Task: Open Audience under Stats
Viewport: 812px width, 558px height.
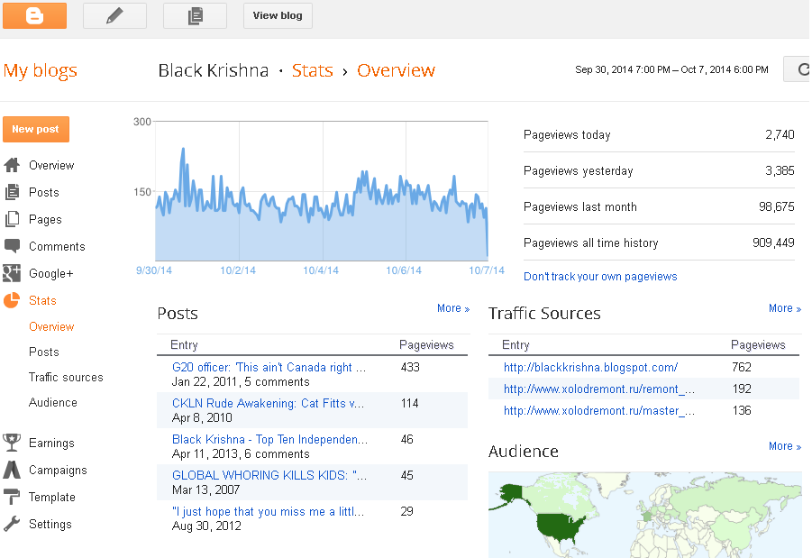Action: tap(53, 403)
